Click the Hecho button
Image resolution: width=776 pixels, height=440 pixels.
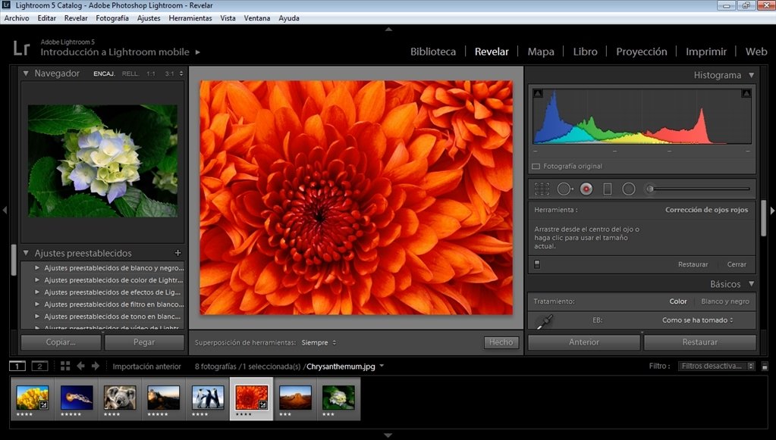tap(501, 342)
